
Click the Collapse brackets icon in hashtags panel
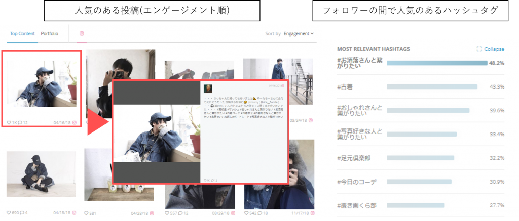click(479, 49)
